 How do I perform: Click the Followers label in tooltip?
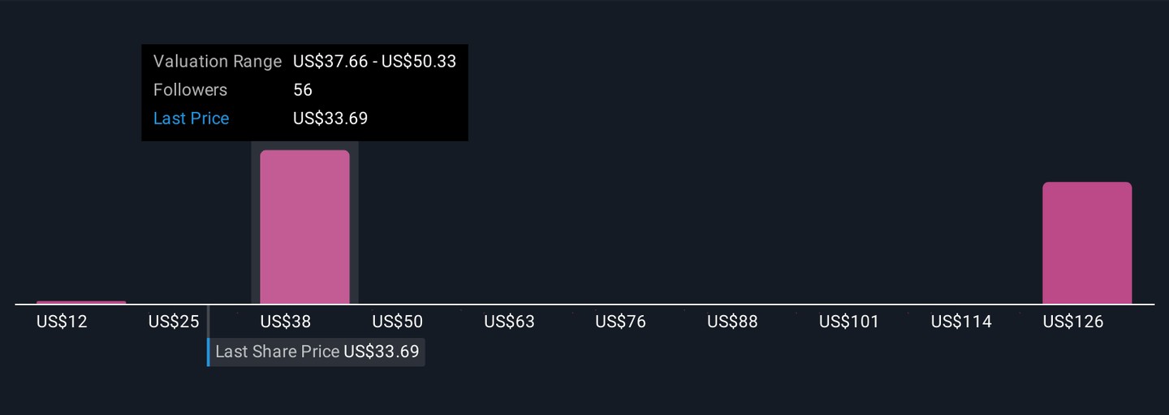(190, 90)
